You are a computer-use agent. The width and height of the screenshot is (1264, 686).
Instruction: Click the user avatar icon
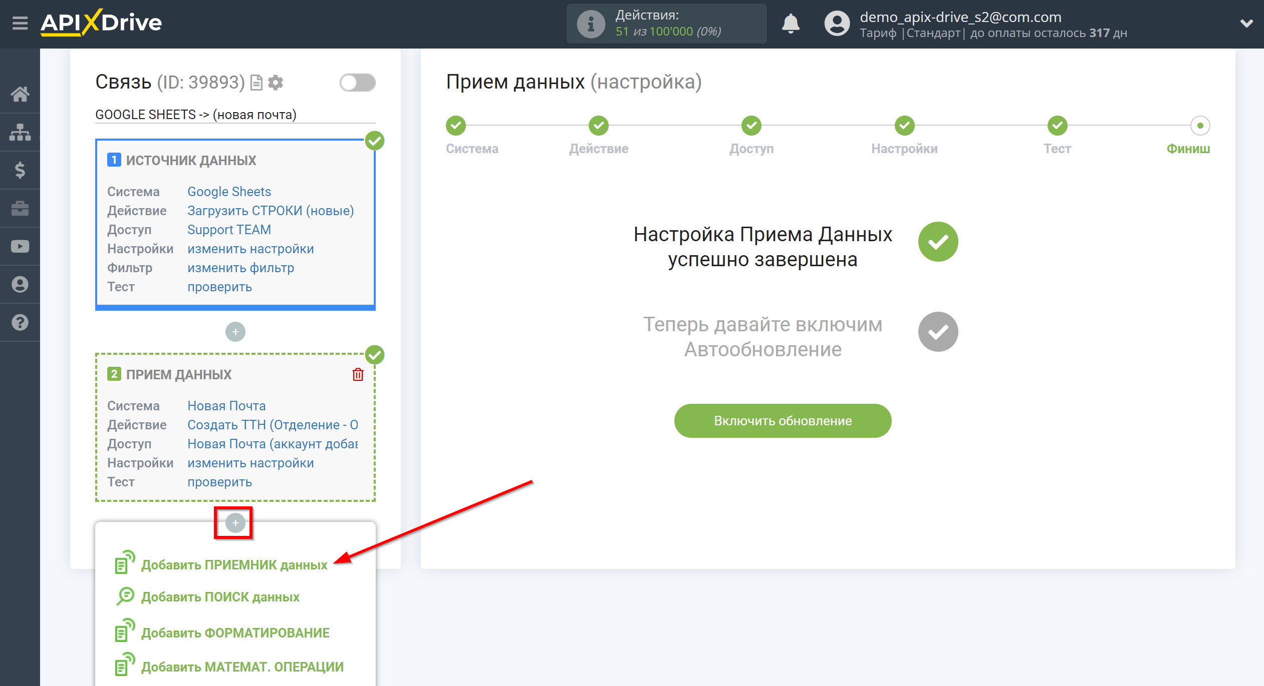click(837, 24)
